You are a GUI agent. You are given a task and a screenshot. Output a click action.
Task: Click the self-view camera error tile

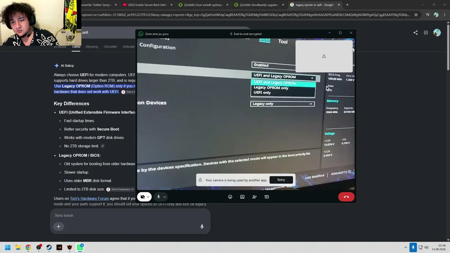coord(324,56)
